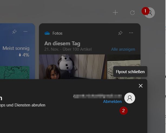Close the account flyout with X
This screenshot has width=166, height=133.
click(x=141, y=86)
